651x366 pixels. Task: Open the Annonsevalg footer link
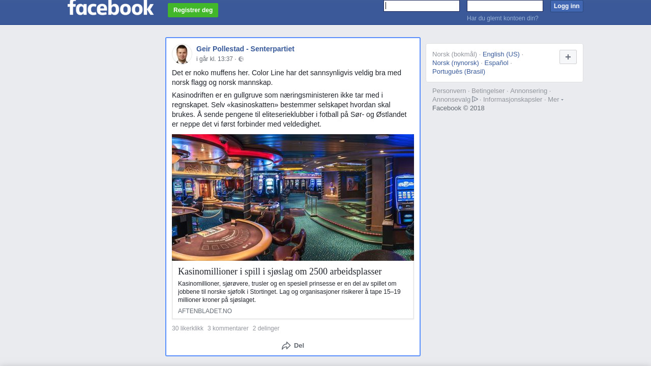tap(452, 100)
